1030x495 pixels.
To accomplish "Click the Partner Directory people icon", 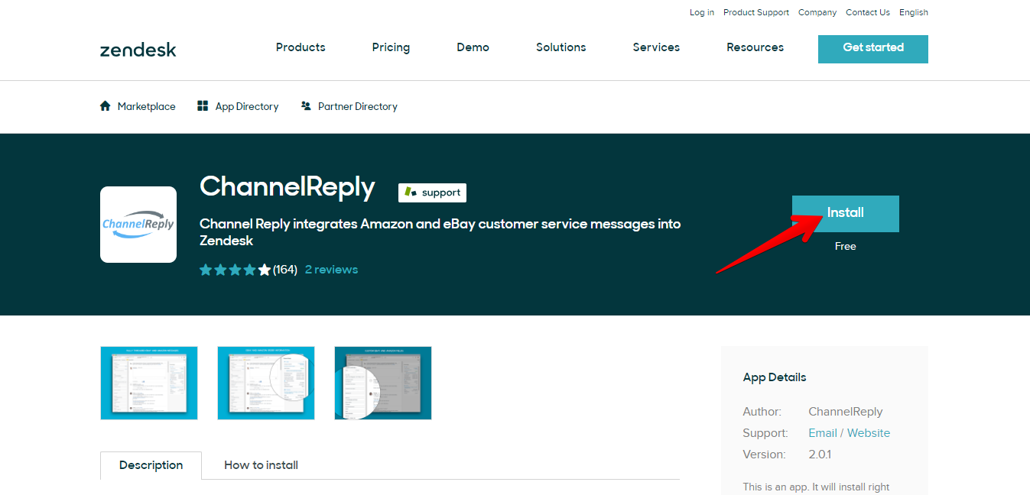I will (x=306, y=106).
